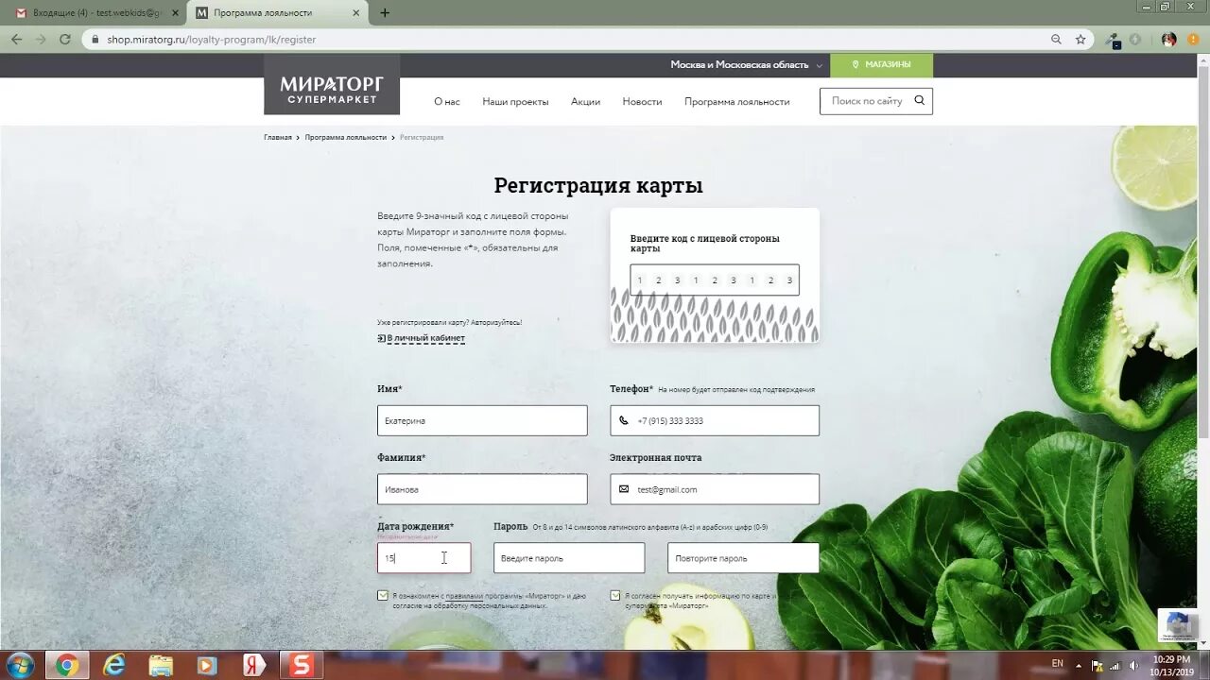Open Программа лояльности in the navigation bar
Screen dimensions: 1210x680
(x=737, y=101)
